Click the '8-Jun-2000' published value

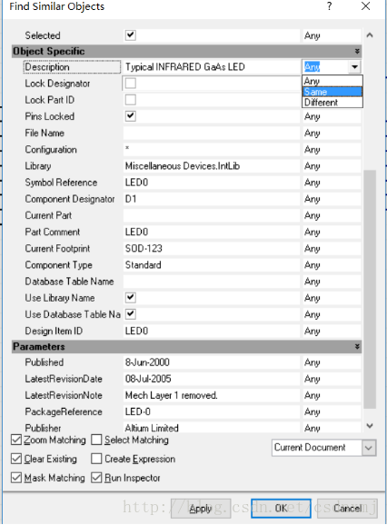[x=147, y=362]
